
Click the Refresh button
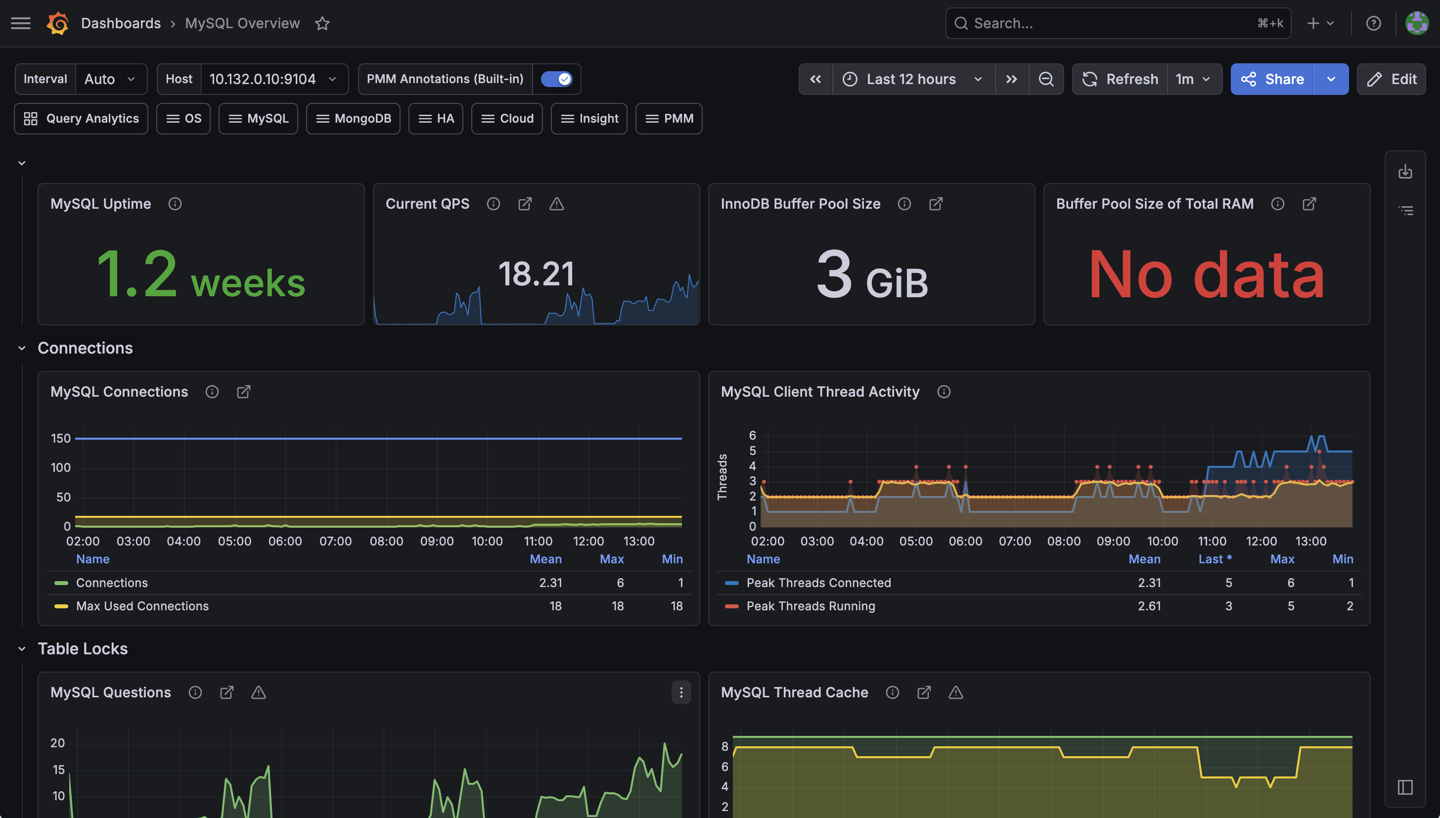(x=1120, y=79)
